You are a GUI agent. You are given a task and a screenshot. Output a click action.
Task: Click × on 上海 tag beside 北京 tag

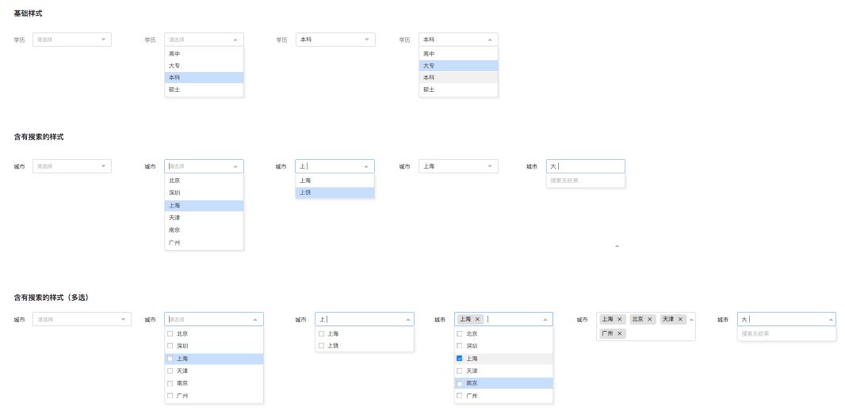tap(620, 319)
